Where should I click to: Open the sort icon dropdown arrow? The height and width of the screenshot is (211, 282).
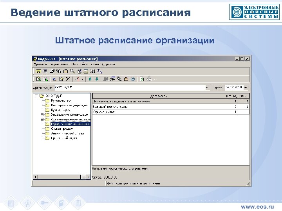pyautogui.click(x=83, y=79)
